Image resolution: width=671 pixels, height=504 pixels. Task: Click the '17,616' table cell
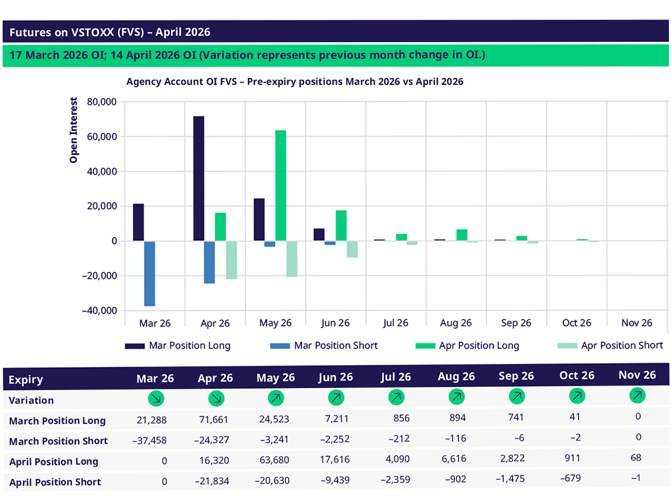click(335, 460)
